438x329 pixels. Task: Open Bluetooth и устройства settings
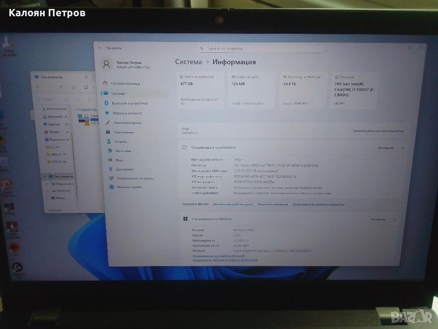[130, 103]
